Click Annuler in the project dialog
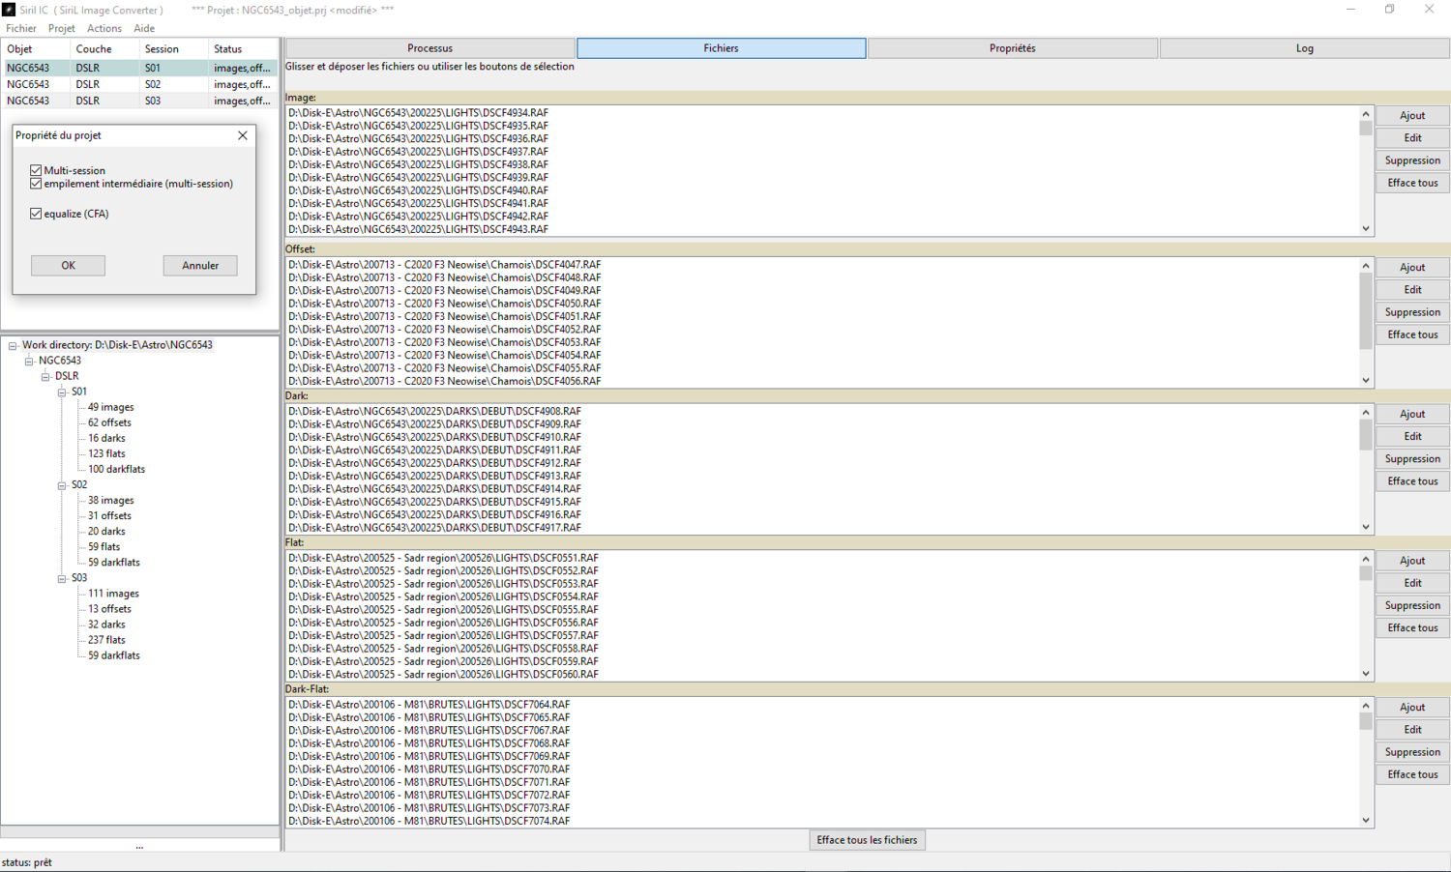The image size is (1451, 872). (x=200, y=265)
